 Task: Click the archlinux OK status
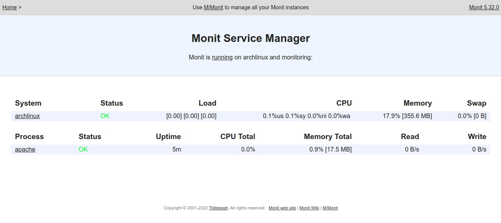pos(105,116)
